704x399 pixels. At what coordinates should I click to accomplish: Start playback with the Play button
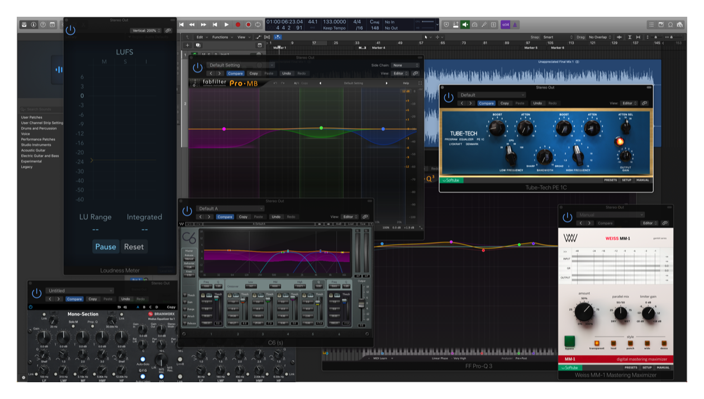[226, 25]
